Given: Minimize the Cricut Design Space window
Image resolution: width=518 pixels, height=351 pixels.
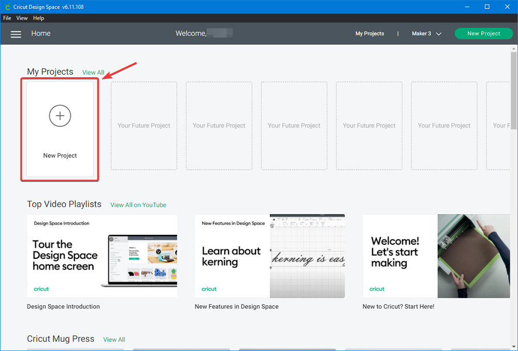Looking at the screenshot, I should coord(467,7).
